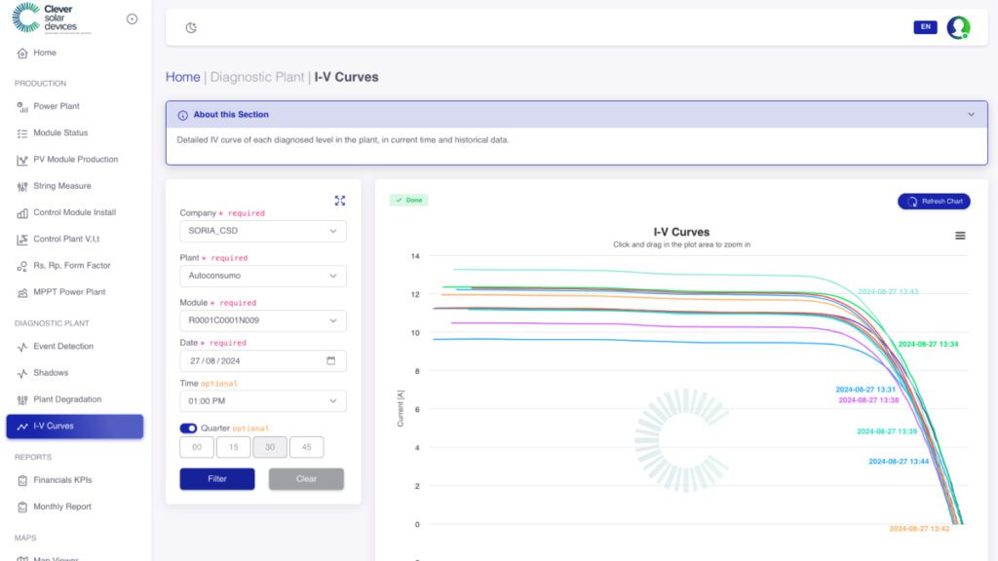Viewport: 998px width, 561px height.
Task: Go to Shadows in the sidebar
Action: point(51,373)
